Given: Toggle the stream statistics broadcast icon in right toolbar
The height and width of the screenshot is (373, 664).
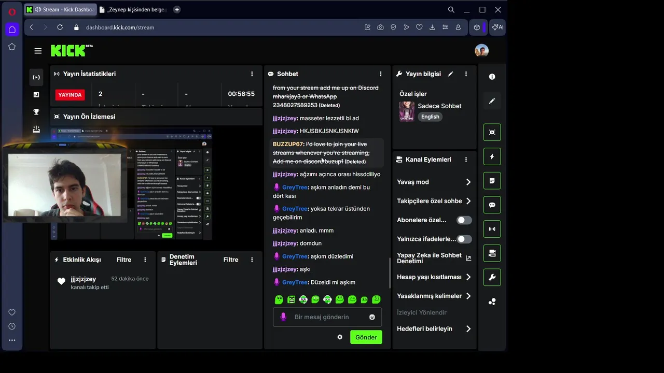Looking at the screenshot, I should 492,229.
